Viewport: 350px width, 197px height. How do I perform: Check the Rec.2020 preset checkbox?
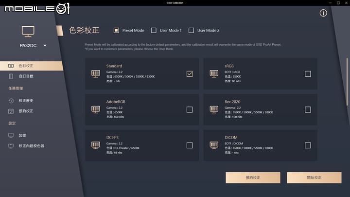tap(308, 109)
